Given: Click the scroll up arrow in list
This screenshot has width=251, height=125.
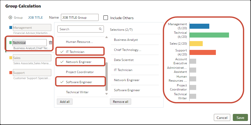Looking at the screenshot, I should click(x=106, y=37).
